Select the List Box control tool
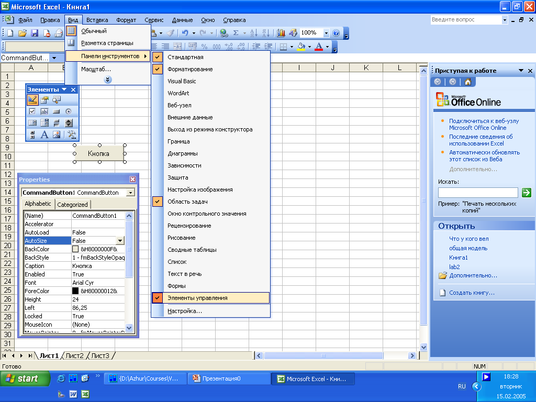The image size is (536, 402). [32, 123]
